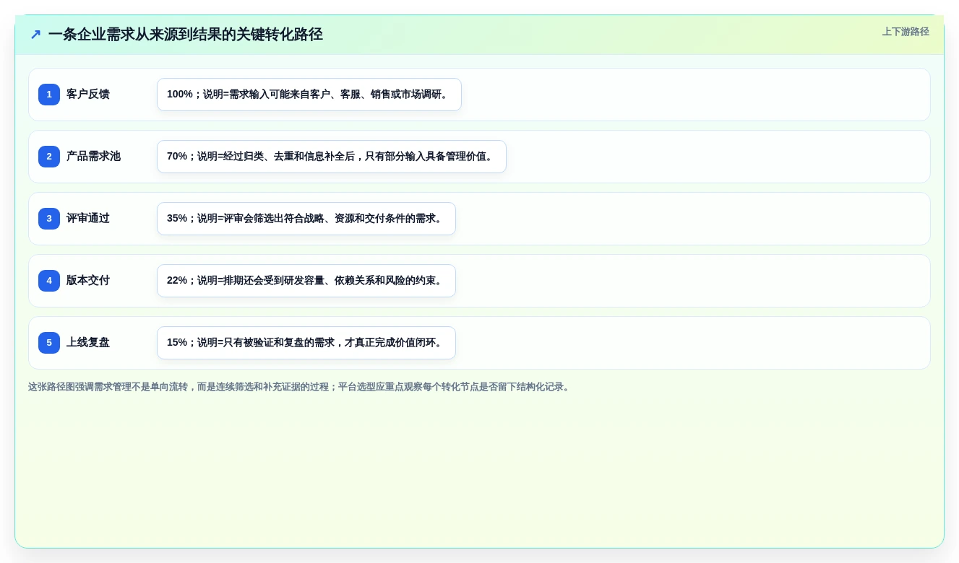Select step badge number 5
Screen dimensions: 959x563
tap(49, 343)
